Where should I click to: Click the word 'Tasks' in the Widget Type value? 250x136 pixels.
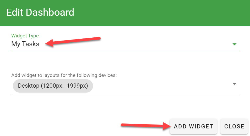pyautogui.click(x=30, y=44)
